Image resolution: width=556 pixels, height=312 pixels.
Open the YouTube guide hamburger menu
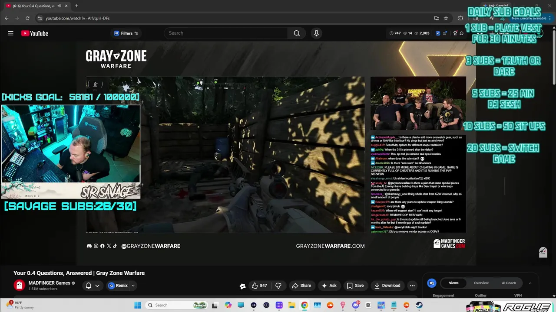click(x=10, y=33)
